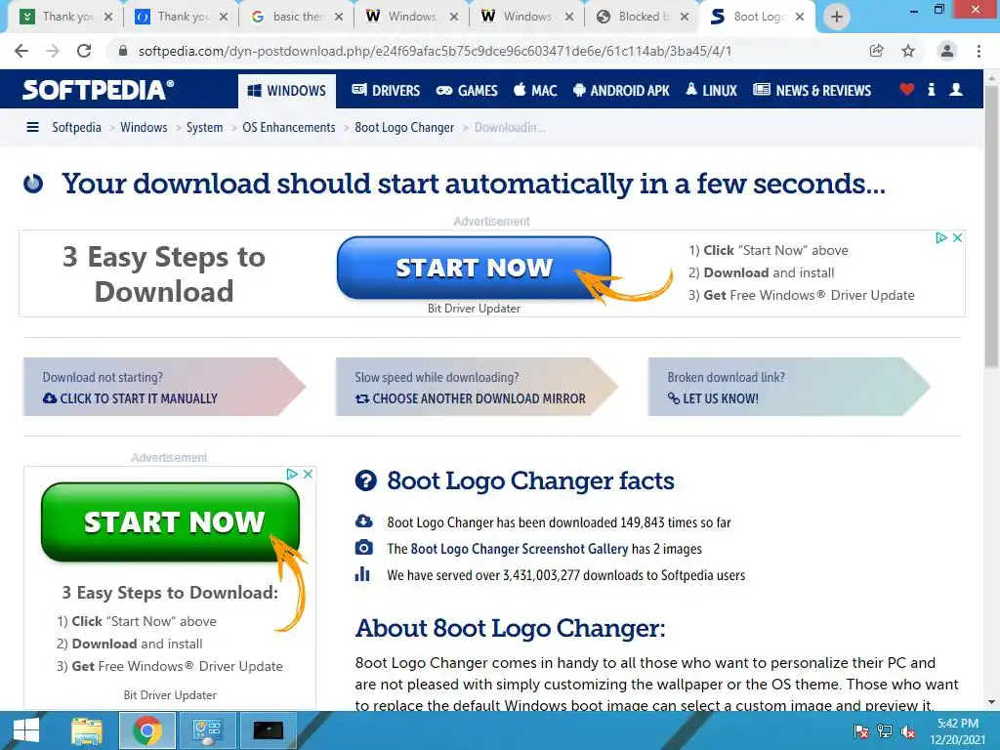1000x750 pixels.
Task: Click the bar chart icon beside downloads served
Action: tap(362, 574)
